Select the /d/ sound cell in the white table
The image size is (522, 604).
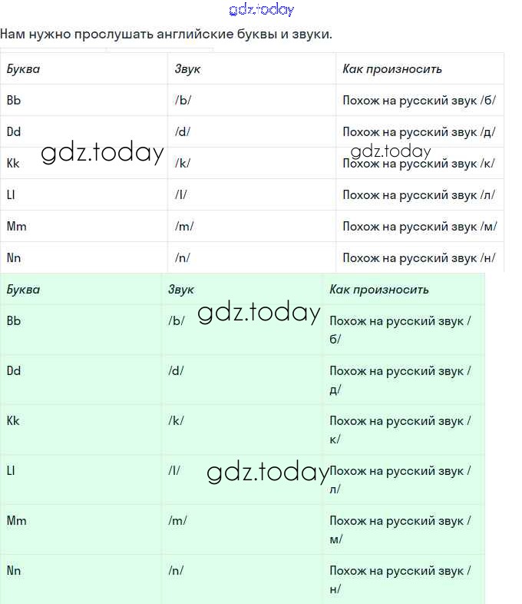[183, 131]
